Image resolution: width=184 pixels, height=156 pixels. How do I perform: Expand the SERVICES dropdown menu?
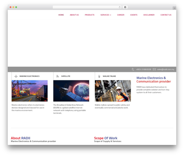[106, 15]
